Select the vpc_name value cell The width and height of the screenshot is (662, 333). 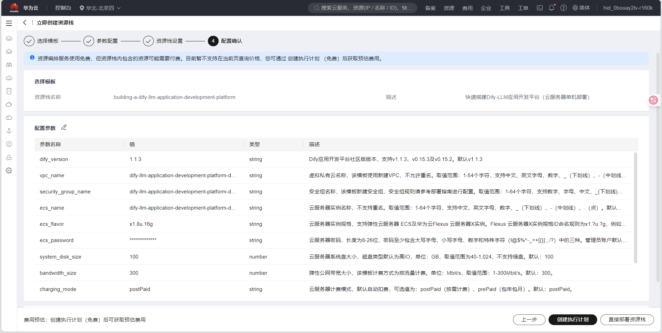coord(183,175)
